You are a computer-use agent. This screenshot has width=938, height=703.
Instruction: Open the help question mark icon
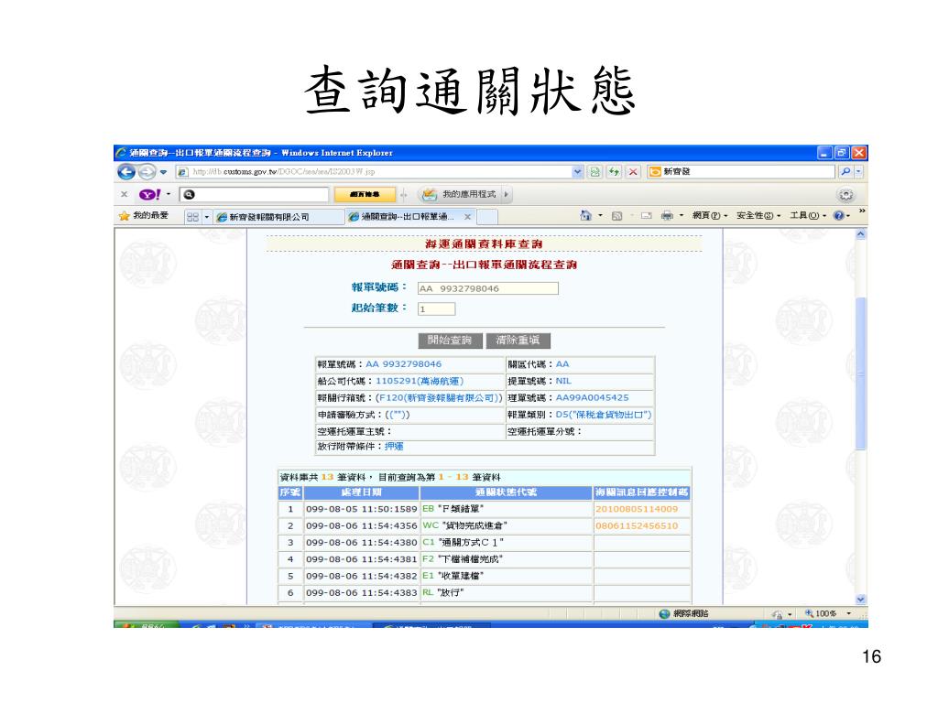pyautogui.click(x=839, y=216)
